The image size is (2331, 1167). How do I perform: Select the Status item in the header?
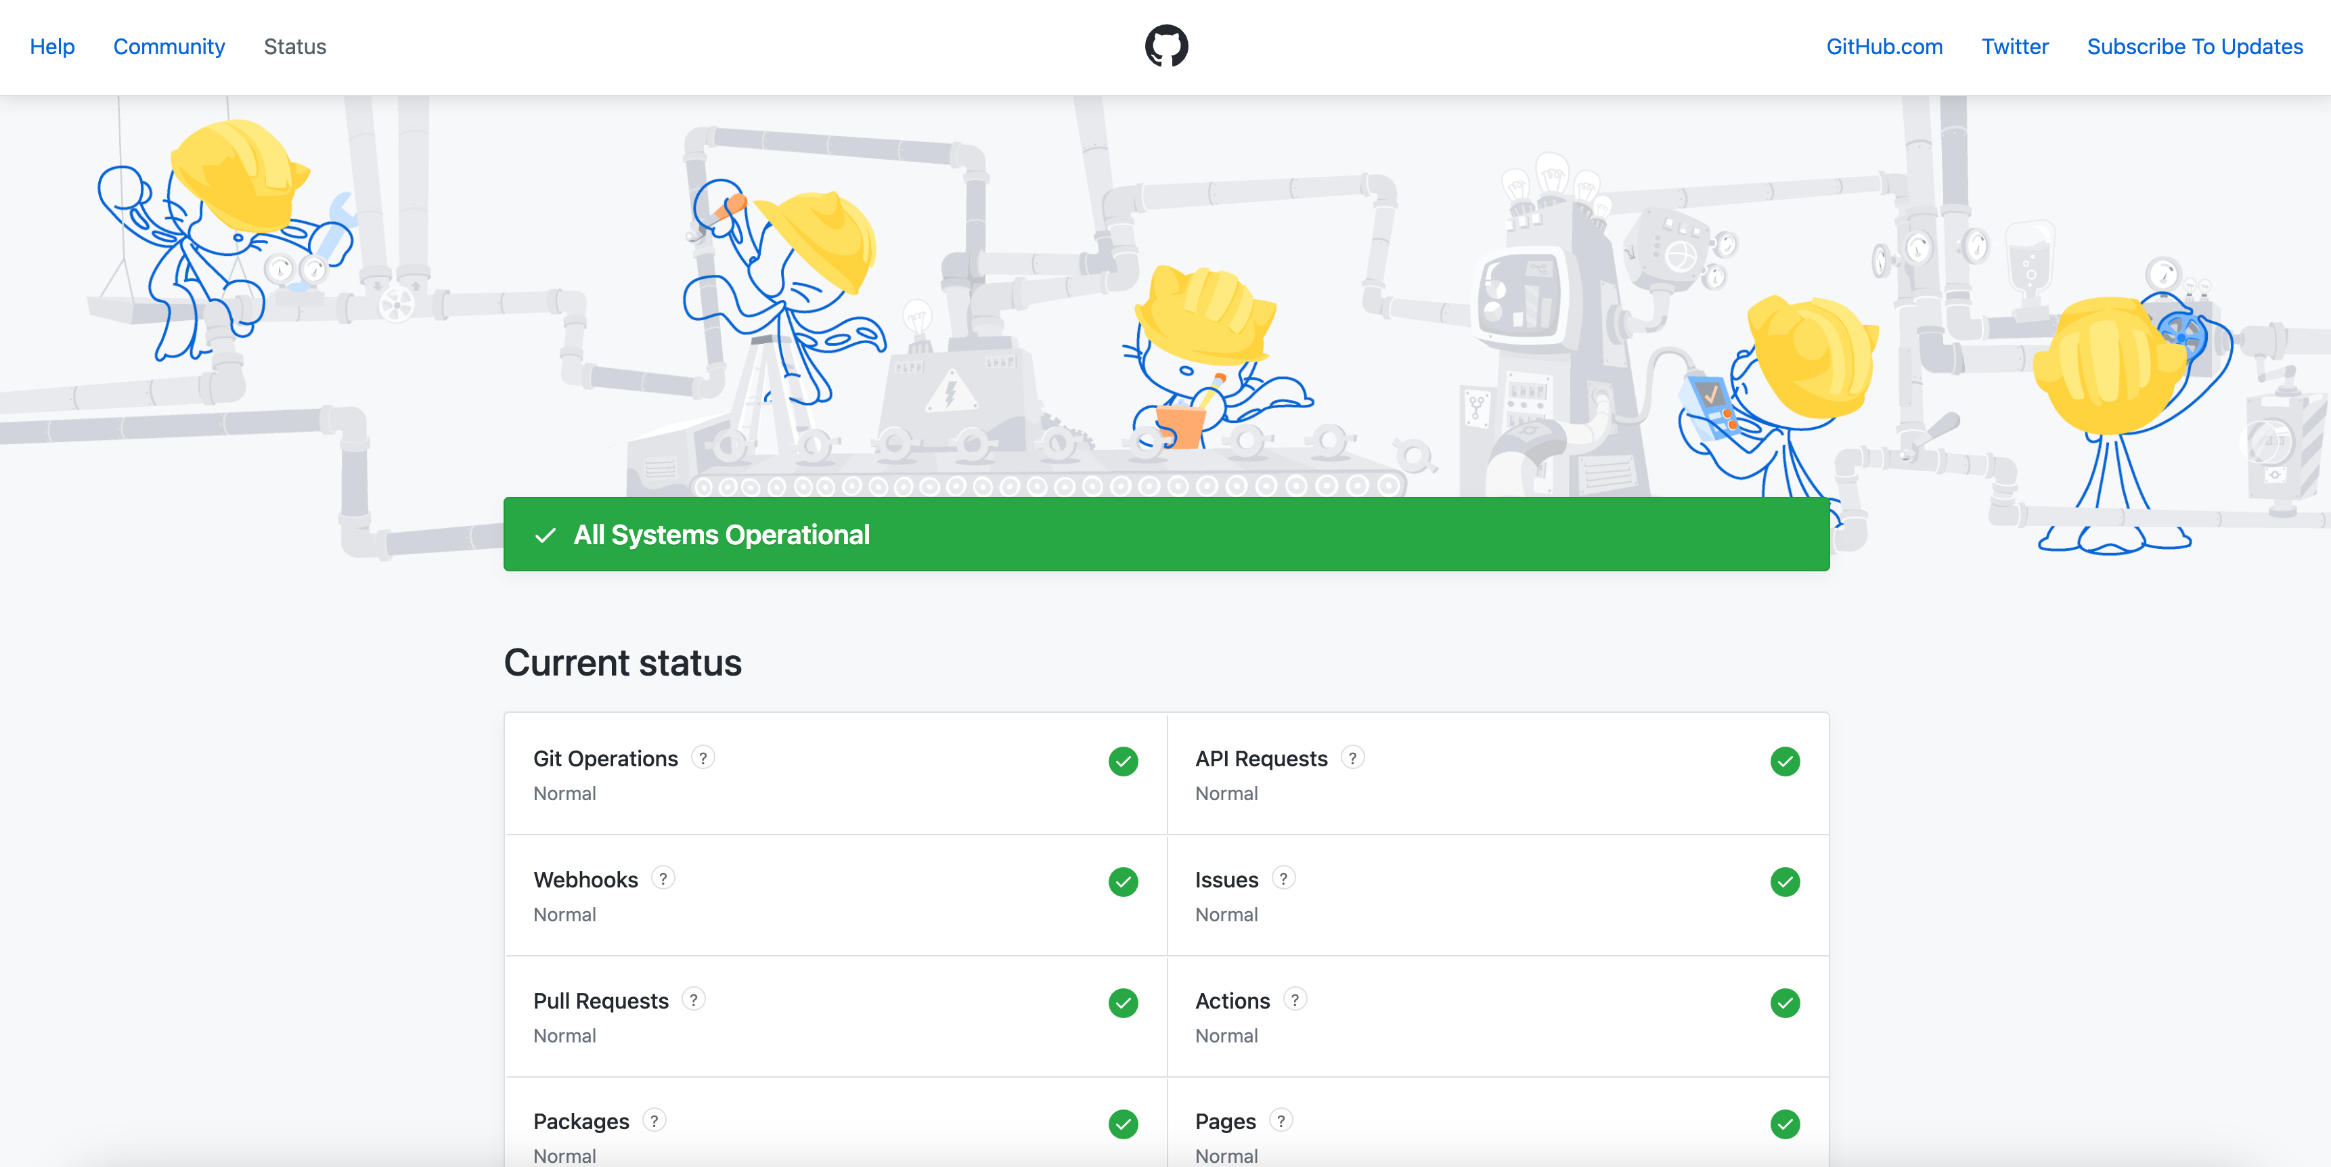pyautogui.click(x=295, y=46)
